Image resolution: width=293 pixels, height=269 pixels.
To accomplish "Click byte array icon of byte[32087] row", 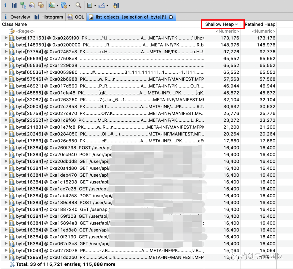I will (12, 100).
